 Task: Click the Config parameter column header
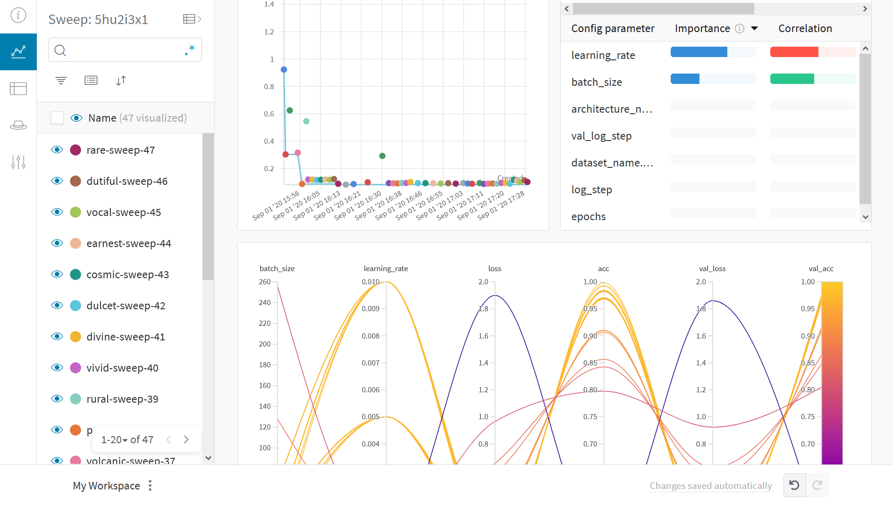tap(613, 28)
